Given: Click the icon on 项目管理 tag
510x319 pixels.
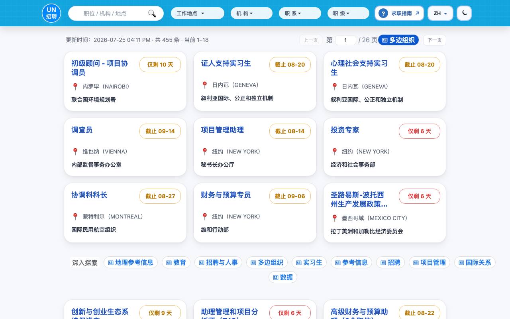Looking at the screenshot, I should click(x=416, y=263).
